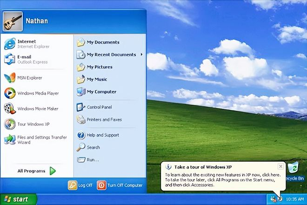Image resolution: width=307 pixels, height=205 pixels.
Task: Choose the Run... label
Action: (93, 160)
